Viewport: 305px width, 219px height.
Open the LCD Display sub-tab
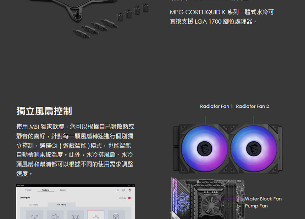click(x=34, y=204)
